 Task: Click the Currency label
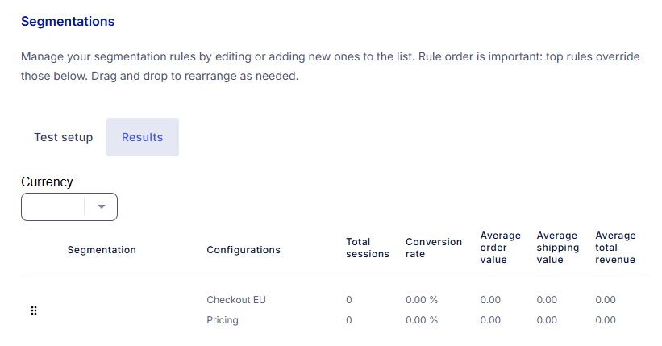coord(47,181)
